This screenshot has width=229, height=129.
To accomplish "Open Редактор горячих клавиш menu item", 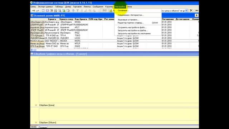I will click(138, 23).
